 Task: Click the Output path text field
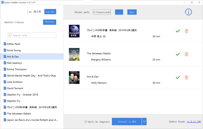tap(102, 12)
